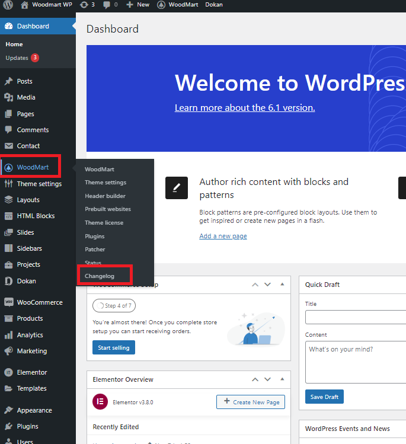Click the Save Draft button

click(324, 397)
